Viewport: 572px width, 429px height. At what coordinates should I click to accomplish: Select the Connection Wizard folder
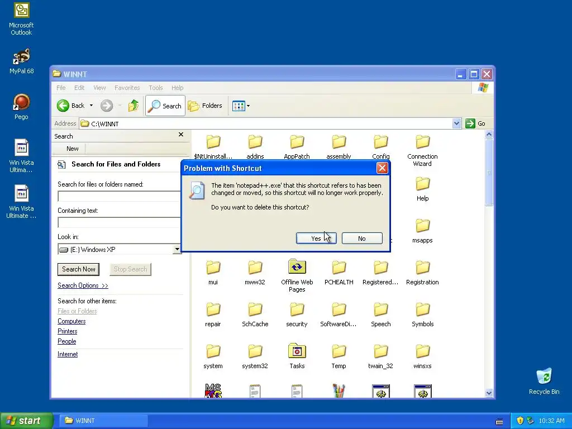click(x=422, y=151)
